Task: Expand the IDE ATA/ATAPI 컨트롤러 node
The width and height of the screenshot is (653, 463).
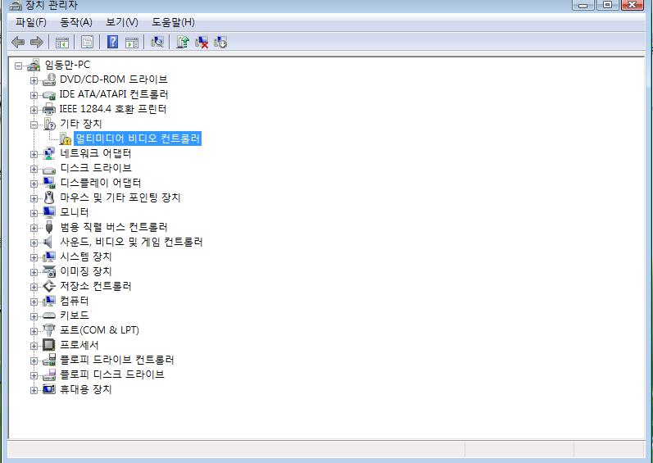Action: click(34, 95)
